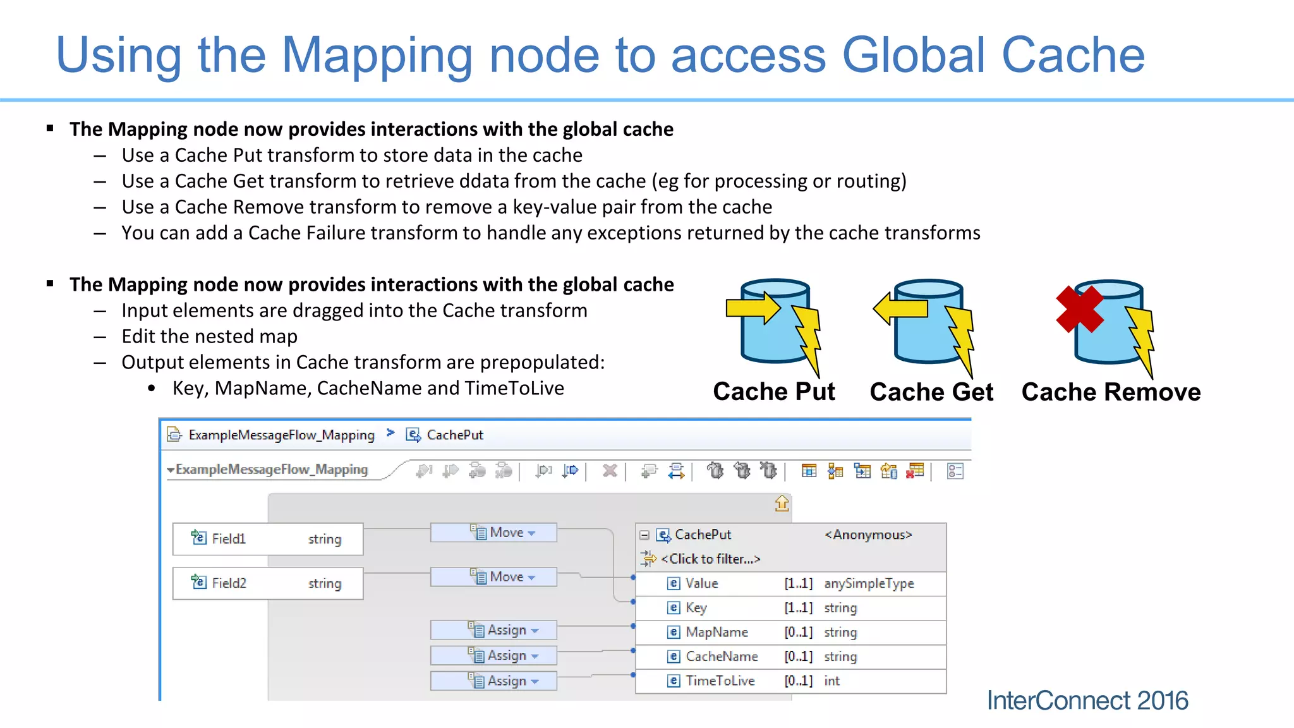Click the CachePut breadcrumb element icon
Screen dimensions: 1294x728
pyautogui.click(x=413, y=435)
